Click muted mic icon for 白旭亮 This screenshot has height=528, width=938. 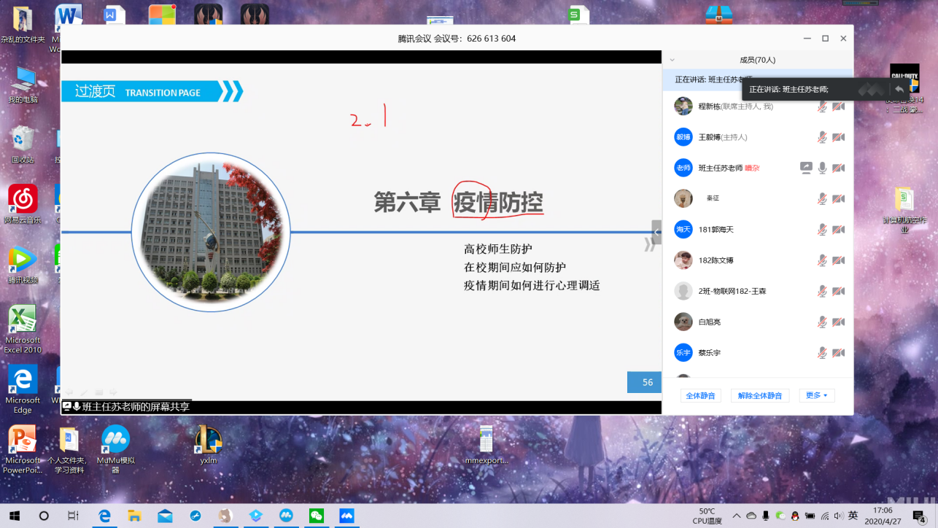click(x=822, y=322)
